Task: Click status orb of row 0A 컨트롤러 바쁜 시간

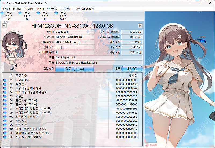Action: (x=5, y=117)
